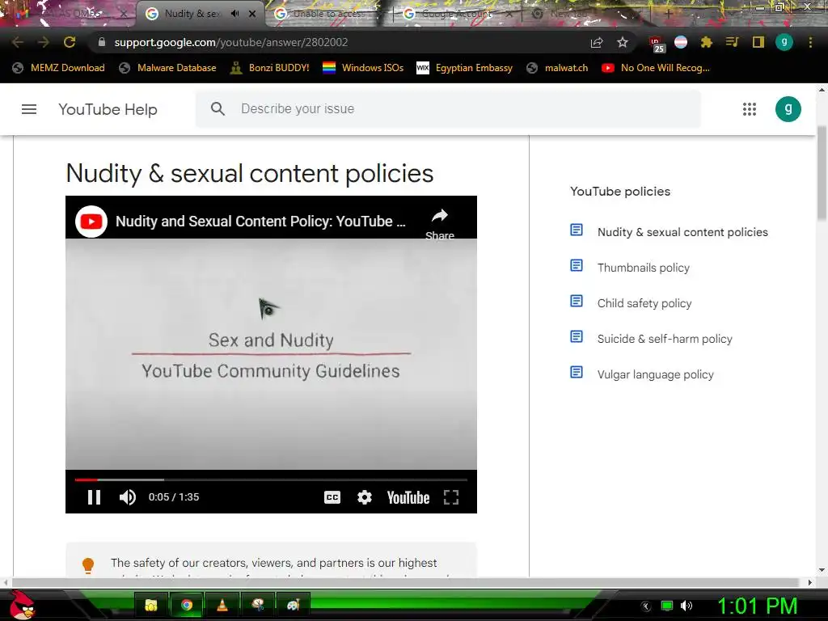This screenshot has width=828, height=621.
Task: Open the Bonzi BUDDY! bookmark
Action: tap(270, 68)
